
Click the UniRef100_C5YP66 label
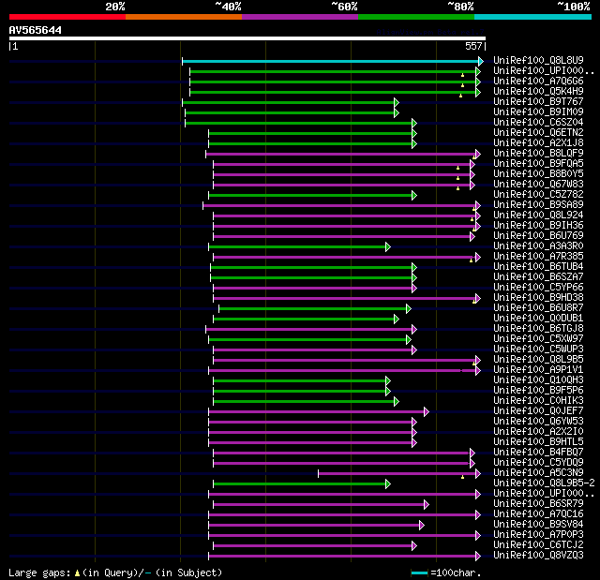pos(538,287)
